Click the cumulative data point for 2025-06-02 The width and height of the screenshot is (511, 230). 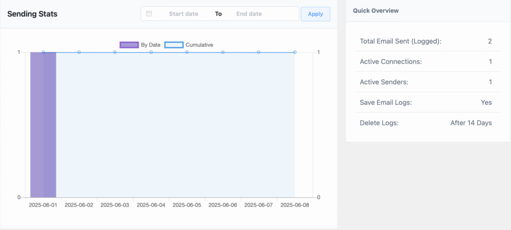(x=79, y=52)
